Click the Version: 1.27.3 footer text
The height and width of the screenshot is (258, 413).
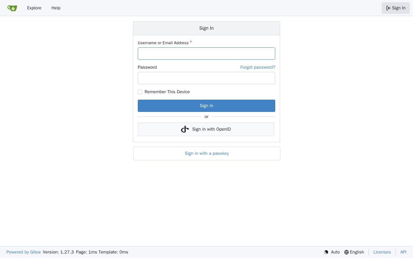(58, 252)
